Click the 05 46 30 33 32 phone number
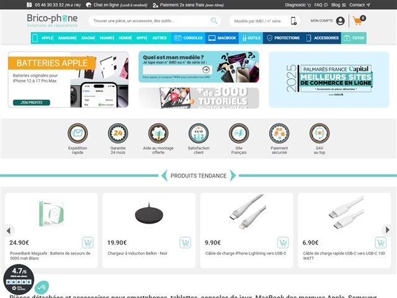 50,5
